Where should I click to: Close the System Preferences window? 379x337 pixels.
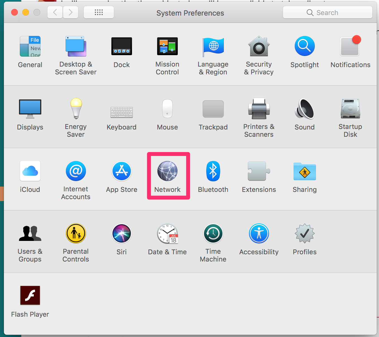pos(15,12)
